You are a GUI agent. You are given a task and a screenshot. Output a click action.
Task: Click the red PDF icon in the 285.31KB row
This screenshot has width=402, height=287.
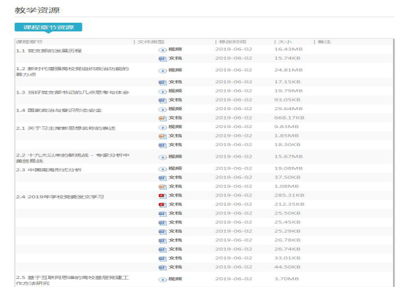coord(163,195)
